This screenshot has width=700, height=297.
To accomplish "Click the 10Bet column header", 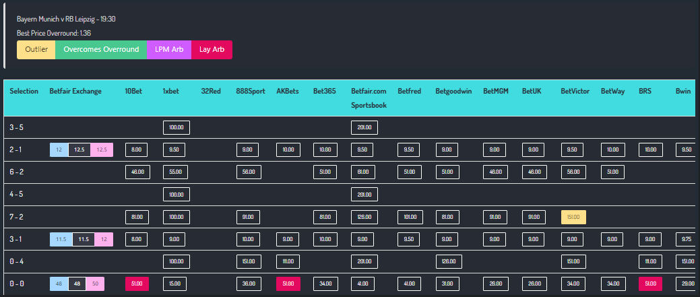I will point(134,92).
